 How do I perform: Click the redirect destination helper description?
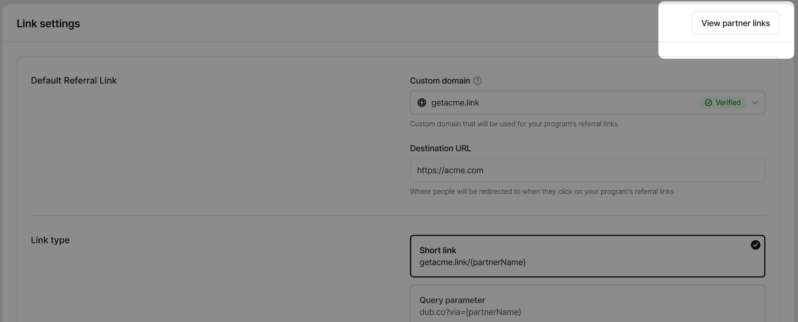[542, 192]
